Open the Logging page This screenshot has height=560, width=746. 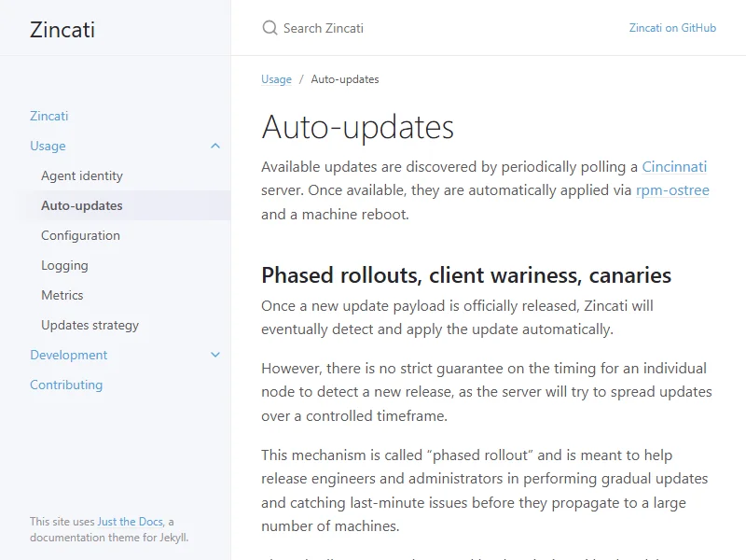64,265
